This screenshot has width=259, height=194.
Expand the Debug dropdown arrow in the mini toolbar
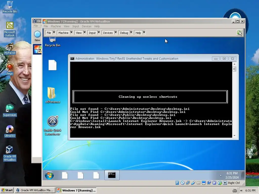click(131, 33)
